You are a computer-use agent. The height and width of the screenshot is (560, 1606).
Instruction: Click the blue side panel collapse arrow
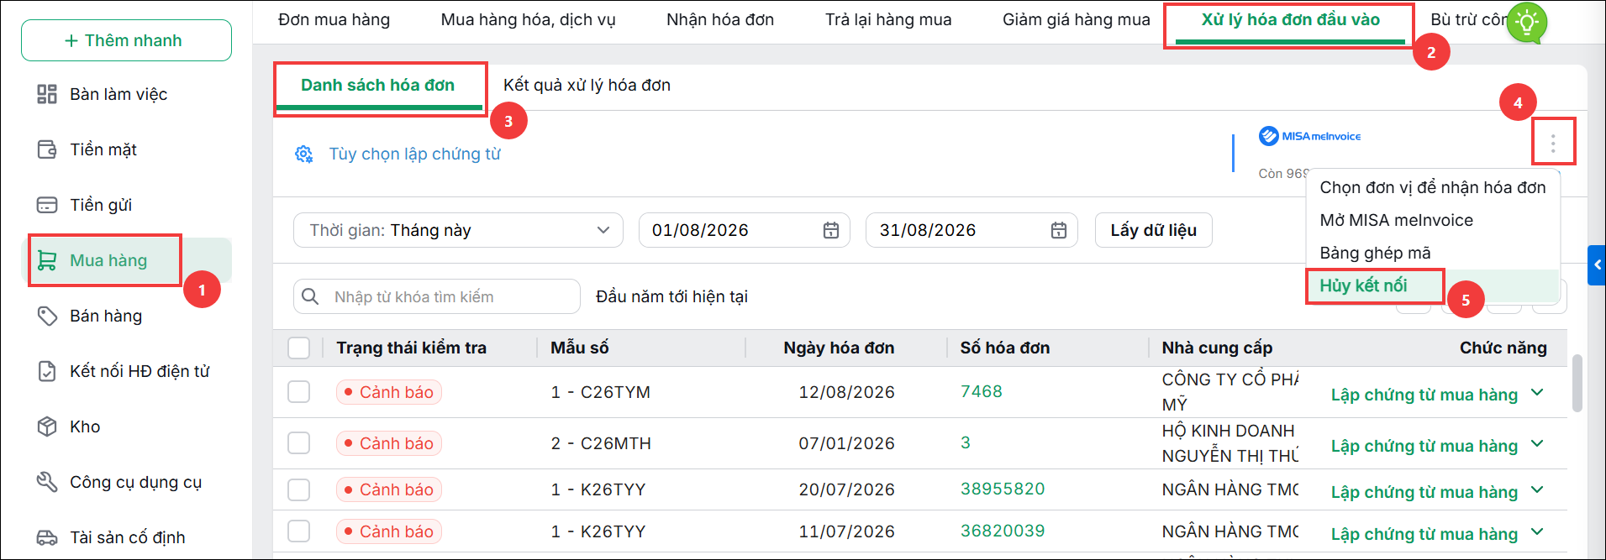pyautogui.click(x=1597, y=265)
